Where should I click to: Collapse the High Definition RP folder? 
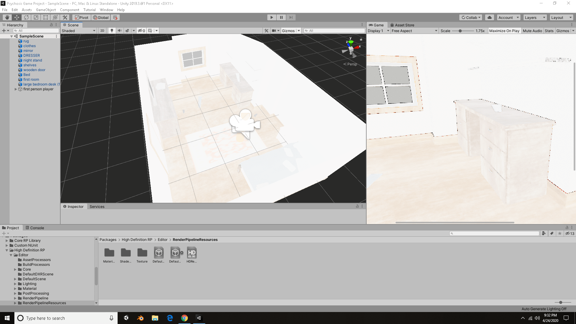7,250
